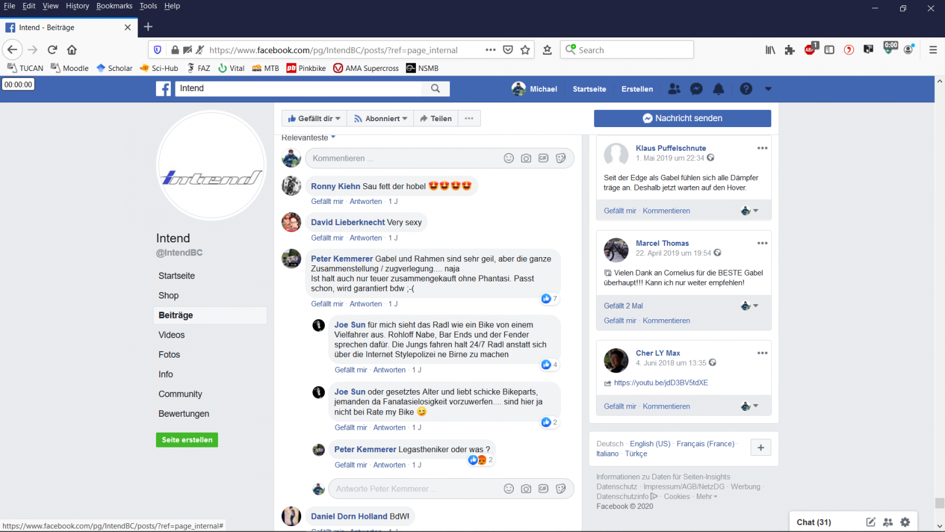945x532 pixels.
Task: Open the notifications bell icon
Action: (x=718, y=89)
